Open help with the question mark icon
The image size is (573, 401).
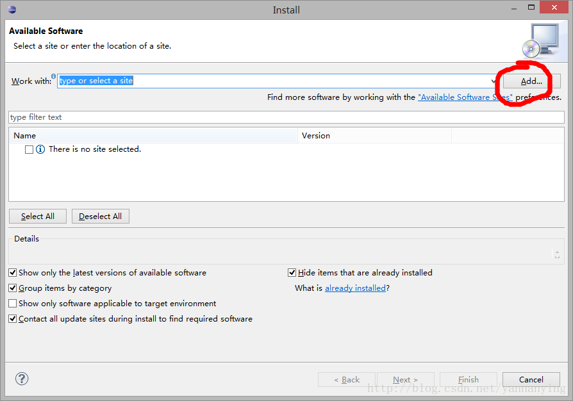pyautogui.click(x=22, y=379)
